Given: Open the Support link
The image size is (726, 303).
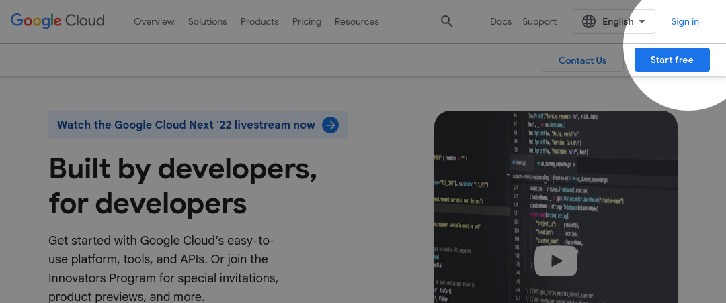Looking at the screenshot, I should pyautogui.click(x=539, y=21).
